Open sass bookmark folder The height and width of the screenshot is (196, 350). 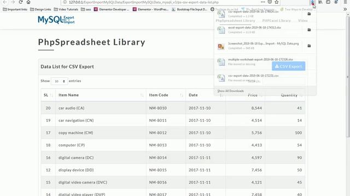[86, 9]
